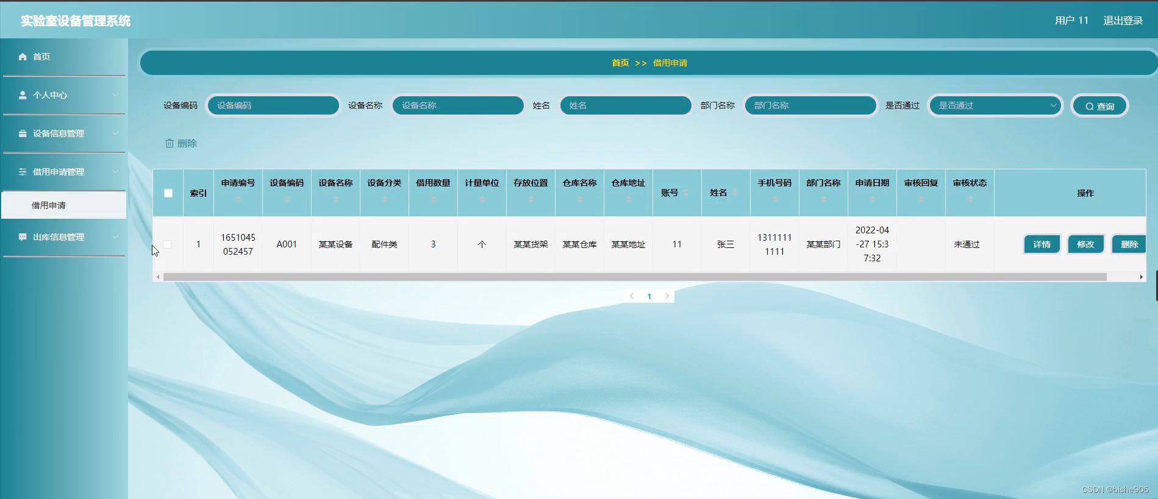Click 退出登录 to log out
The height and width of the screenshot is (499, 1158).
tap(1123, 21)
